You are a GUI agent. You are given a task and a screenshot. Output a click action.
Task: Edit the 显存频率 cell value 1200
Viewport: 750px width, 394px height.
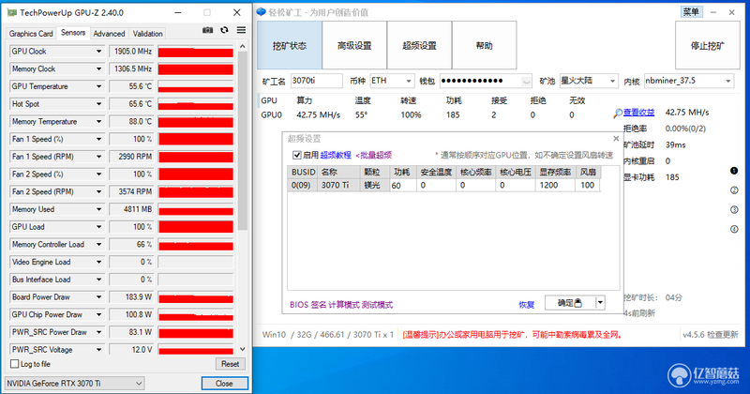tap(555, 185)
